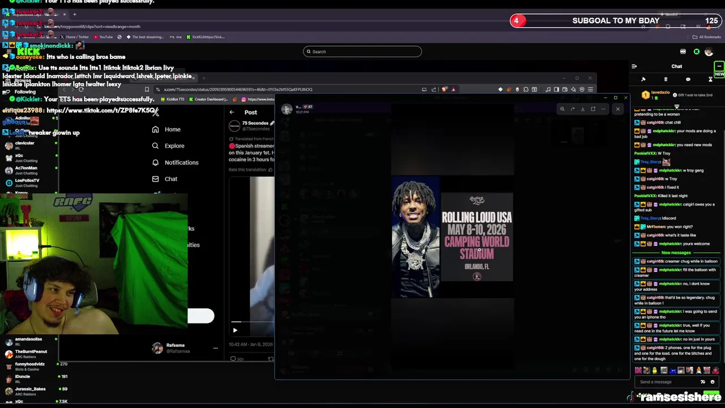Viewport: 725px width, 408px height.
Task: Download the image from the media viewer
Action: 582,109
